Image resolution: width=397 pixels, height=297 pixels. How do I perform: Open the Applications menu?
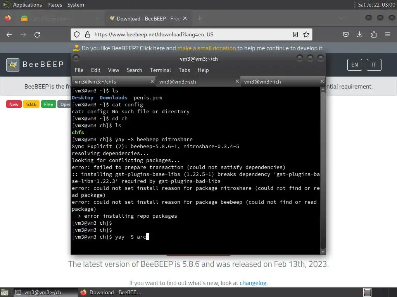tap(28, 5)
